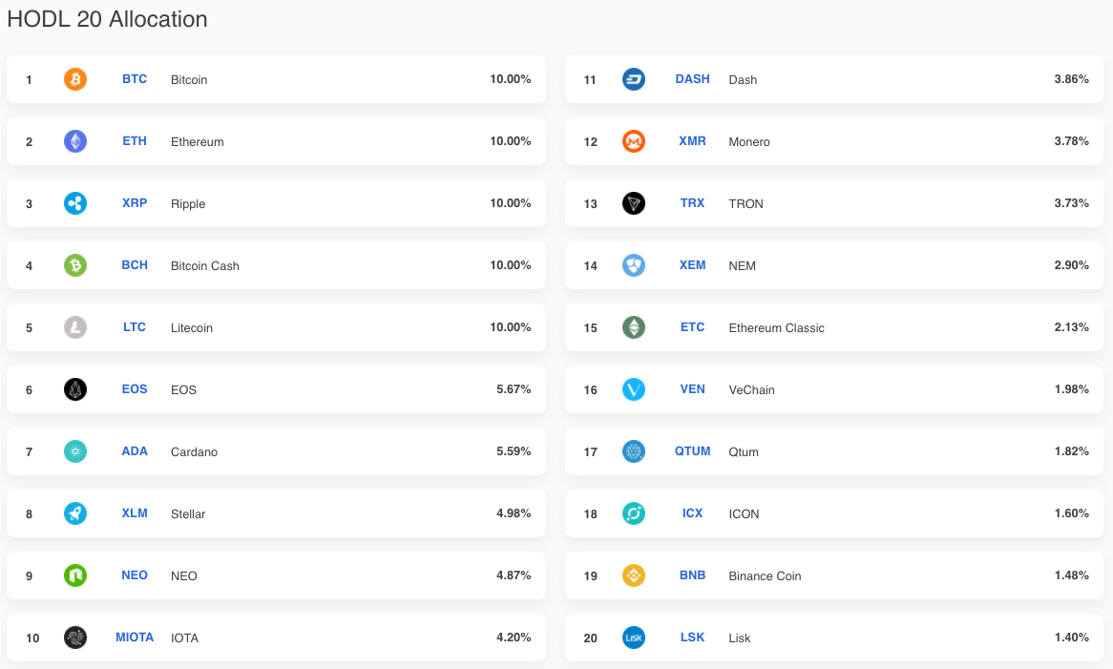The width and height of the screenshot is (1113, 669).
Task: Click the black TRON icon
Action: pyautogui.click(x=634, y=203)
